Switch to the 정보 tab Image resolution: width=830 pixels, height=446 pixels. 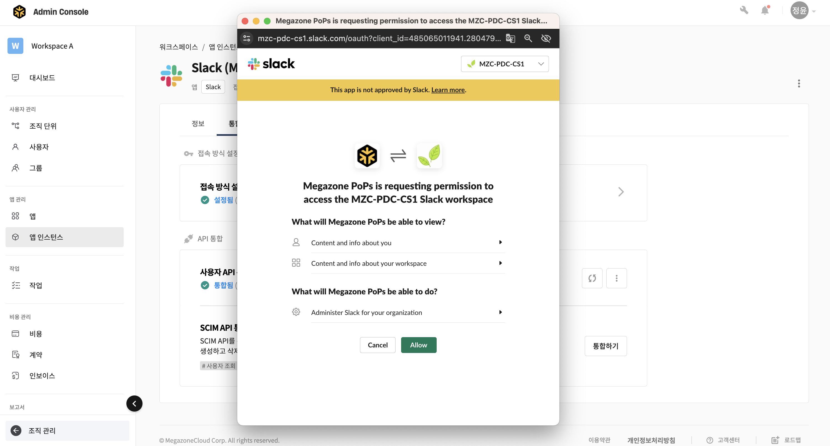(x=198, y=124)
